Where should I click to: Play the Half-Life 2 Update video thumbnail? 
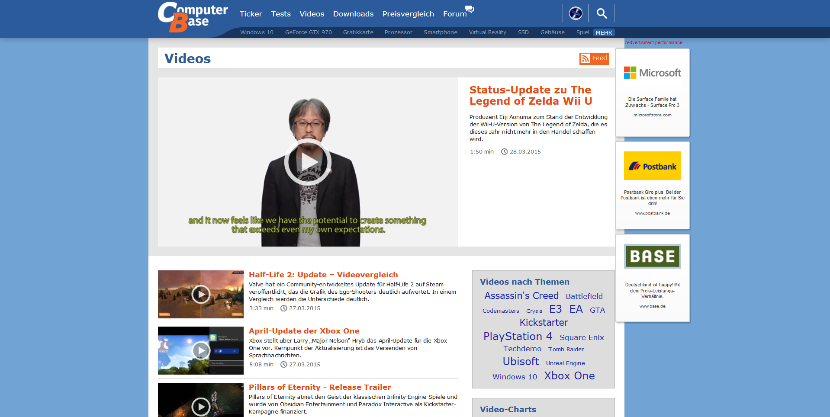coord(201,294)
